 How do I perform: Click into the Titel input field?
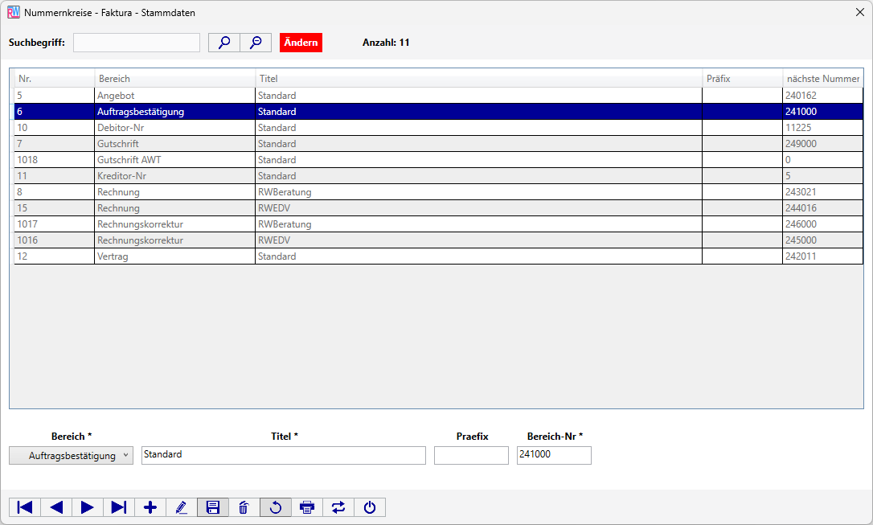pyautogui.click(x=284, y=455)
